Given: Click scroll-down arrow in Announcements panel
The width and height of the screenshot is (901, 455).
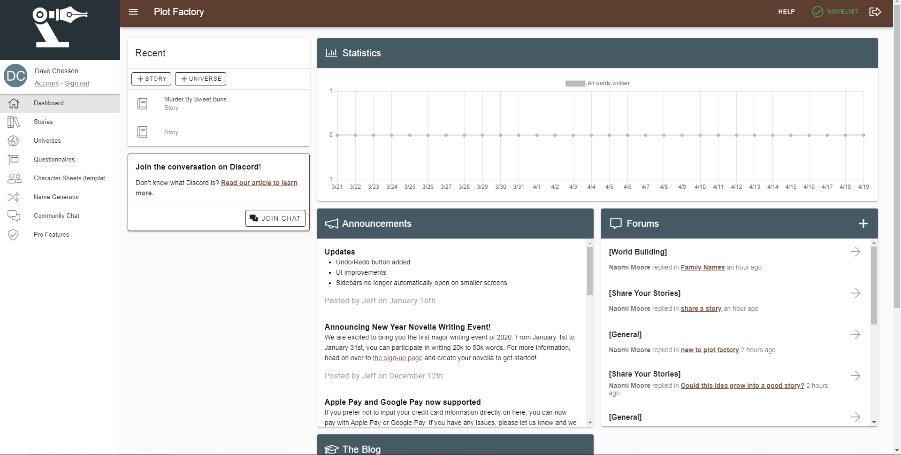Looking at the screenshot, I should click(x=590, y=423).
